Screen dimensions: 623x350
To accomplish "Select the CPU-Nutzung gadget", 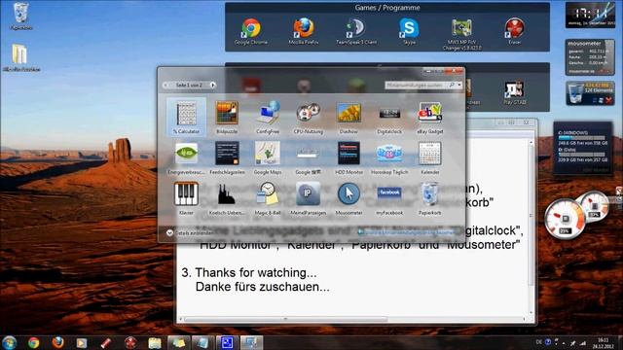I will click(x=308, y=117).
